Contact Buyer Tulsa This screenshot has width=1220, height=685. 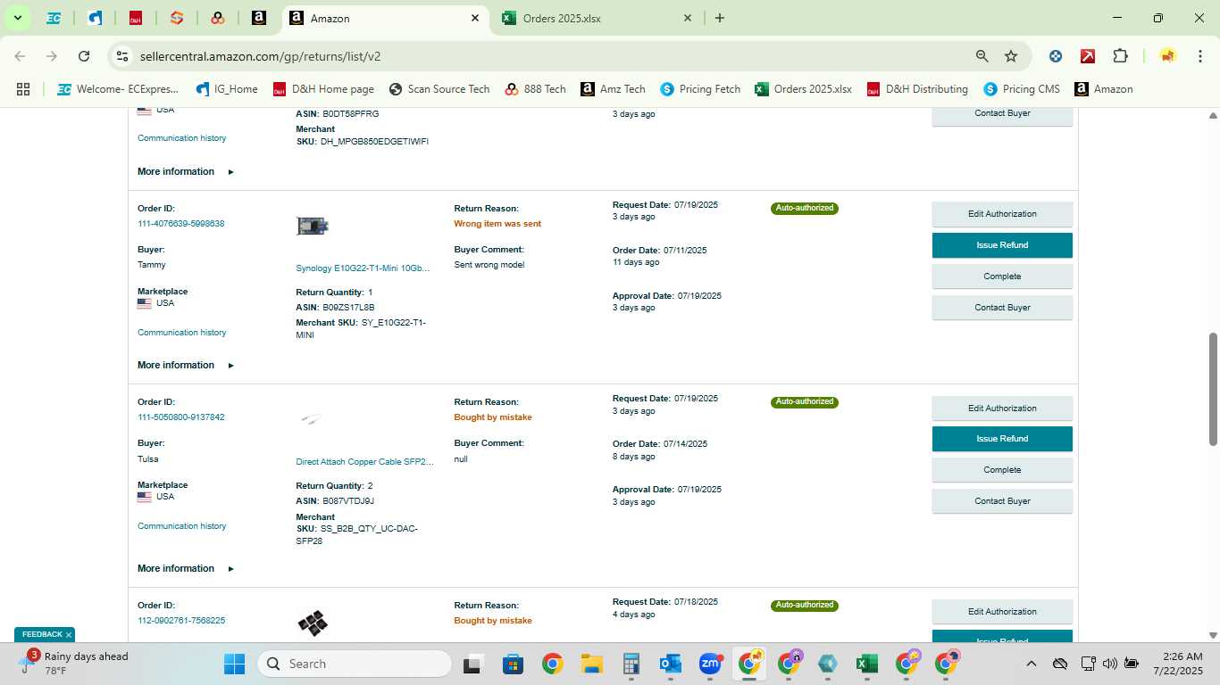tap(1002, 501)
